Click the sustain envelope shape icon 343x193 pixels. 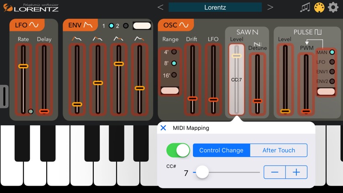click(118, 39)
